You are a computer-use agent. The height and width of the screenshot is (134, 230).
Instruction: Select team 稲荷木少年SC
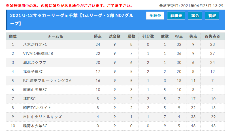35,126
